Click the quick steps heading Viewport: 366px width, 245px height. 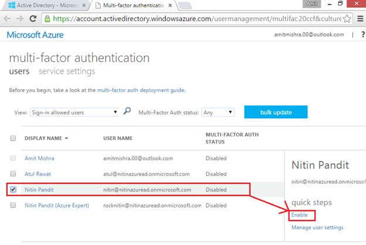point(311,202)
